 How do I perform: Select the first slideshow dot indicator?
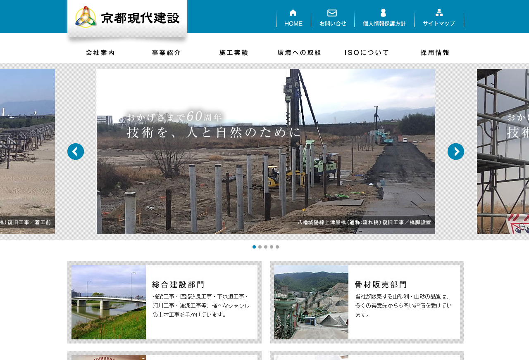tap(254, 247)
